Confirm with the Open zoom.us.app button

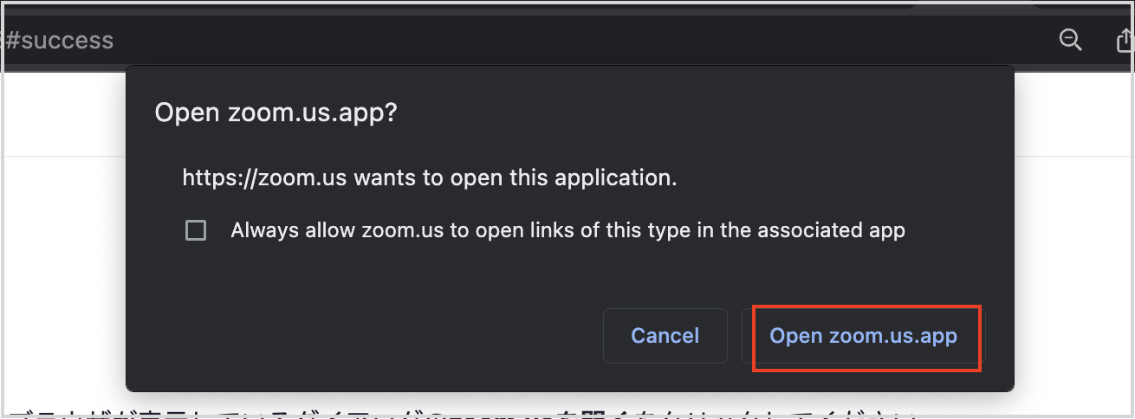(864, 335)
